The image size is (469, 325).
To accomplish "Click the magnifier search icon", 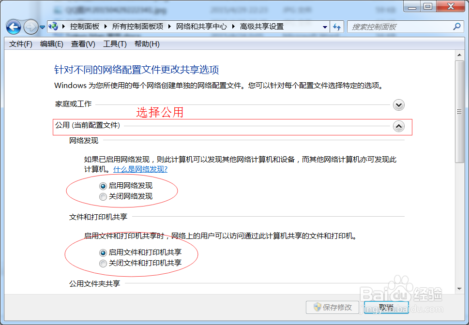I will (x=457, y=27).
